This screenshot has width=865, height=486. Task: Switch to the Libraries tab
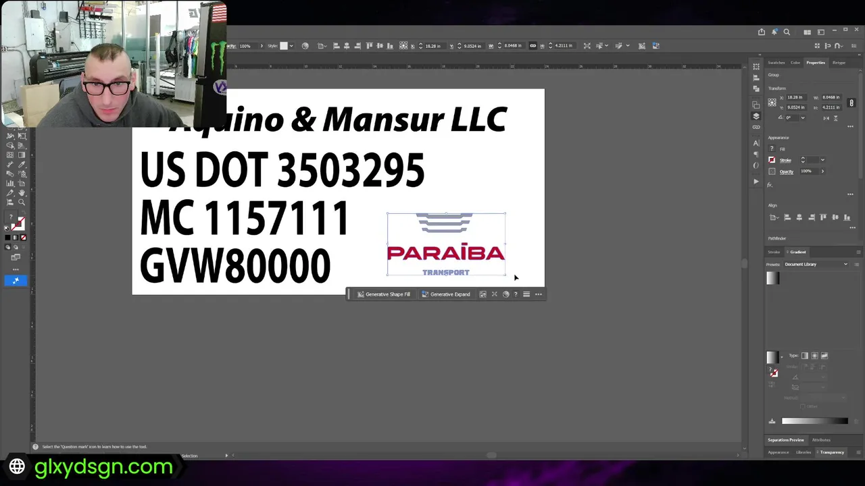click(x=804, y=452)
